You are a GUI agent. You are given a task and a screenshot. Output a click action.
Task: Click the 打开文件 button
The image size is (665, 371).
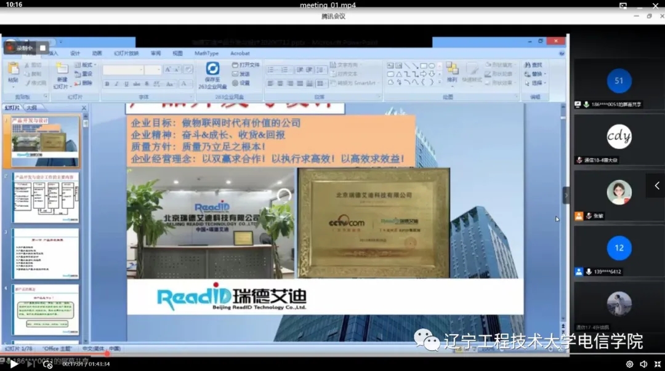pyautogui.click(x=246, y=65)
